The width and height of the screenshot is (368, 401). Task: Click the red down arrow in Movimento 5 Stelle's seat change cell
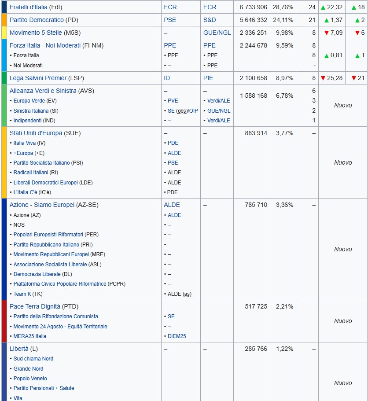pyautogui.click(x=357, y=33)
